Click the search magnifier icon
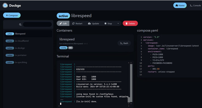 20,24
